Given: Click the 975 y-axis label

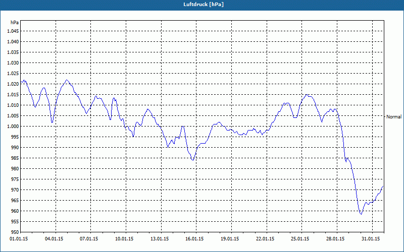Looking at the screenshot, I should pyautogui.click(x=15, y=179).
